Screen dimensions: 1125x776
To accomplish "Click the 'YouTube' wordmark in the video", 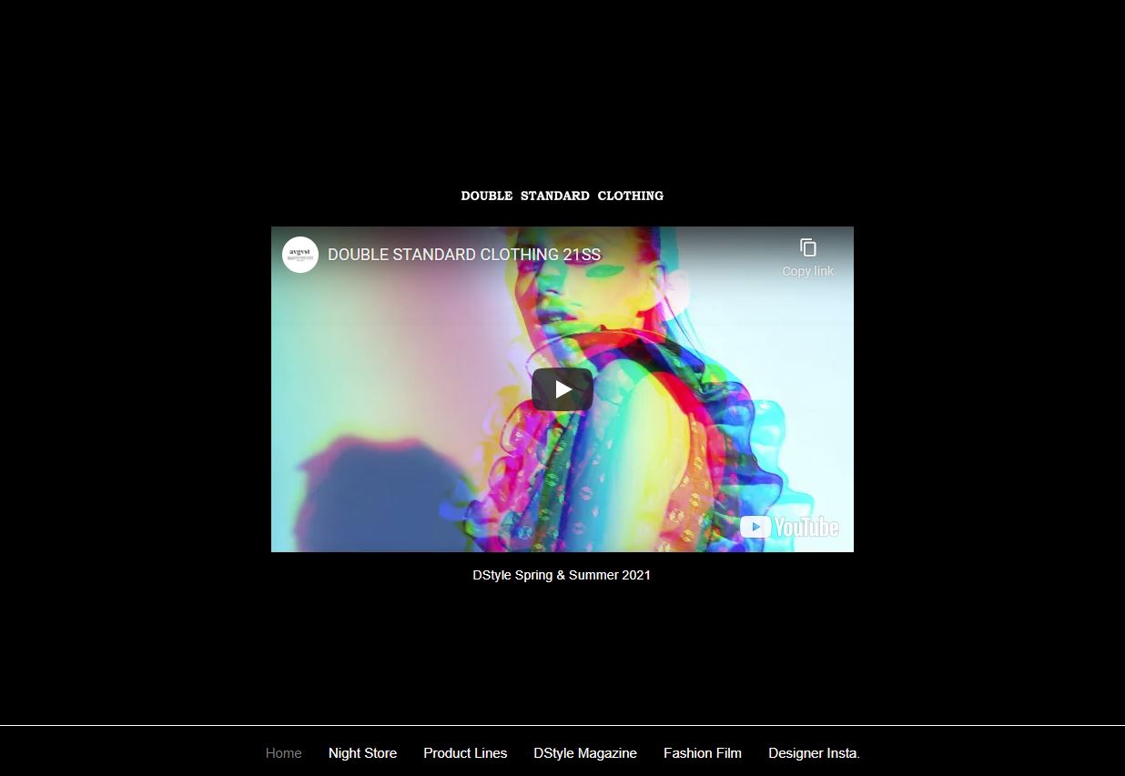I will click(806, 527).
